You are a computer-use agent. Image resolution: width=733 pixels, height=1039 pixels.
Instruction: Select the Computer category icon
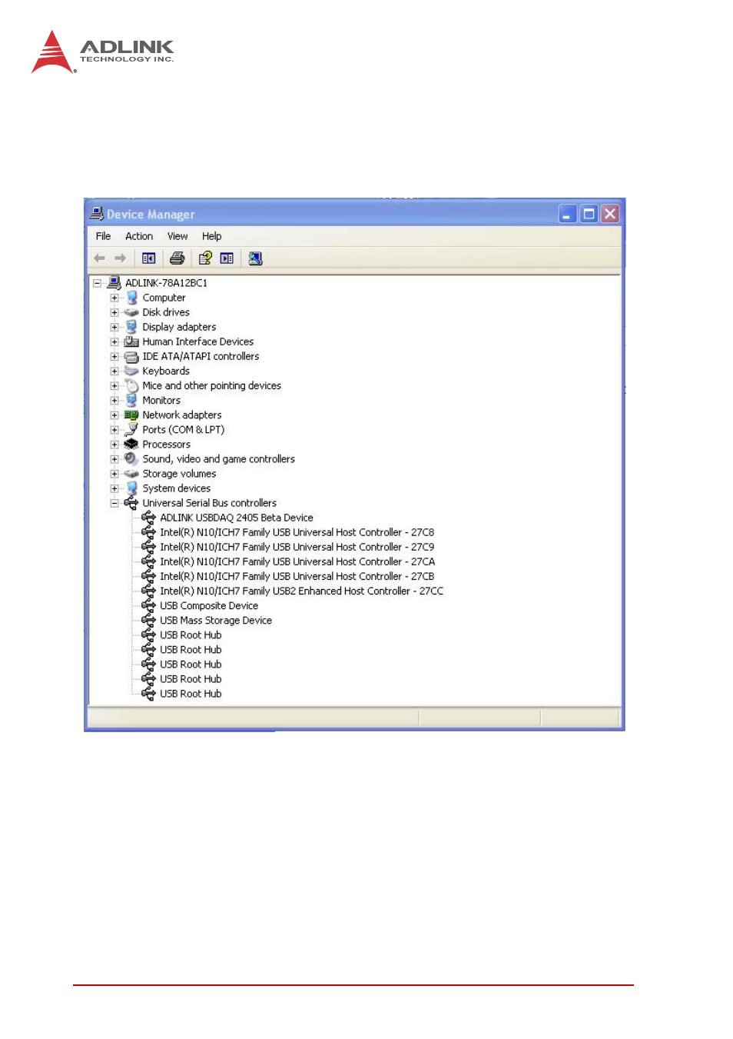(x=132, y=298)
